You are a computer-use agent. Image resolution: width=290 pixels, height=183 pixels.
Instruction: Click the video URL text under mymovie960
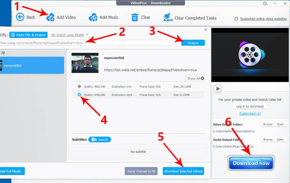click(150, 70)
